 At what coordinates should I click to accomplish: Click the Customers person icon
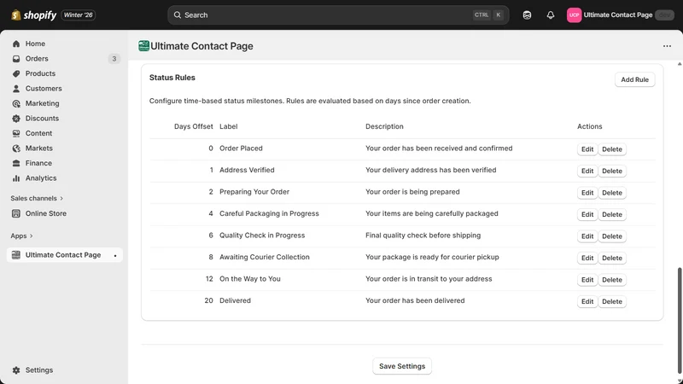(x=16, y=89)
